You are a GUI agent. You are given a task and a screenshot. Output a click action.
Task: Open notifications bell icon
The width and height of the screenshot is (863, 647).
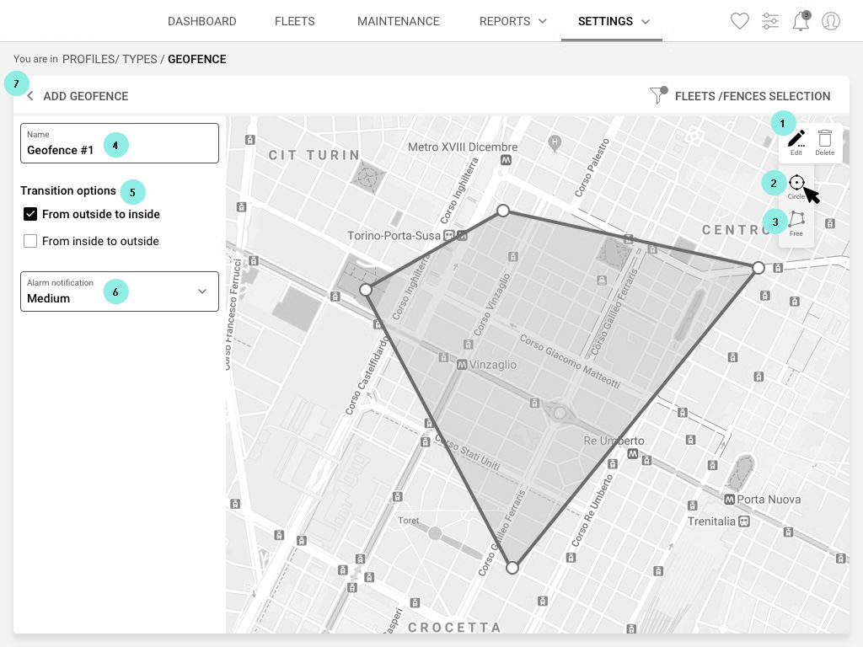(x=801, y=21)
